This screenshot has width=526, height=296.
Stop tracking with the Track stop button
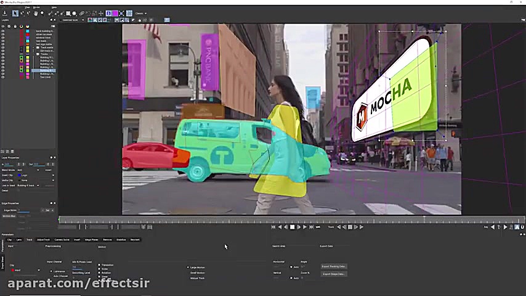pos(350,227)
